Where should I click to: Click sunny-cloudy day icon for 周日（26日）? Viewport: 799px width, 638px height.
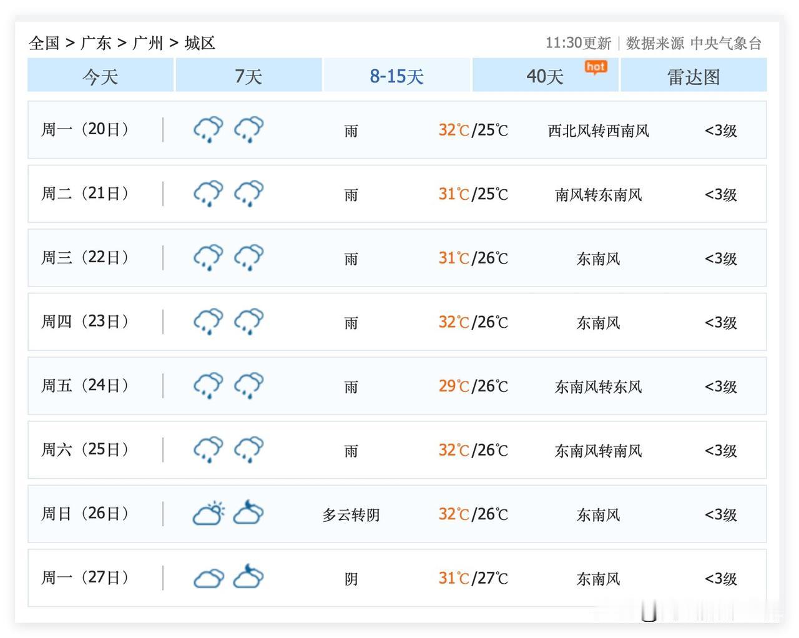[x=208, y=513]
